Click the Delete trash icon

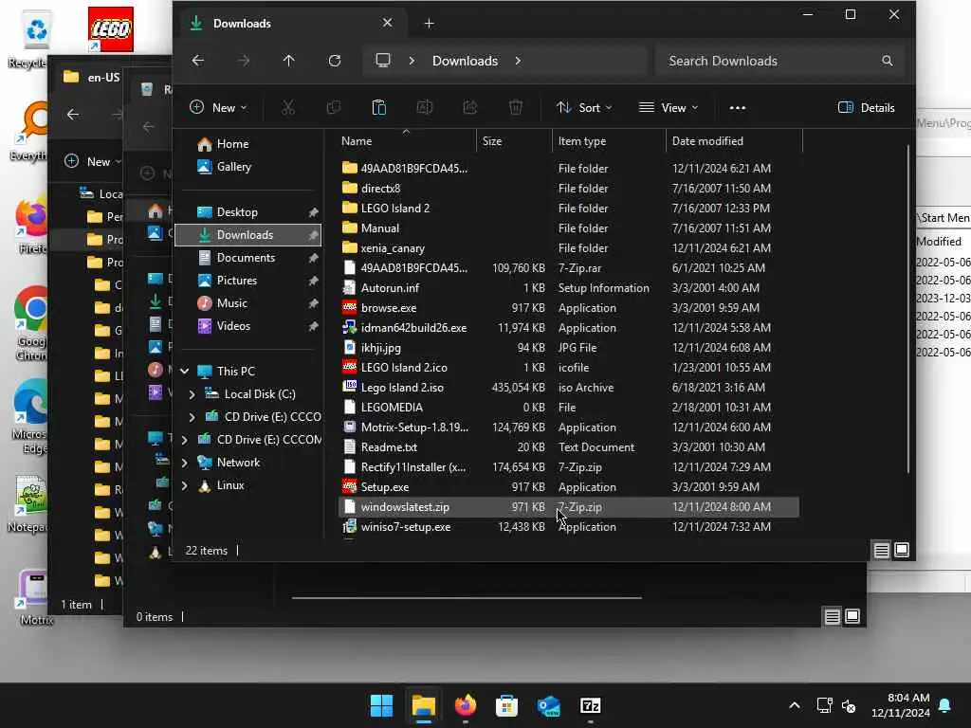click(515, 108)
